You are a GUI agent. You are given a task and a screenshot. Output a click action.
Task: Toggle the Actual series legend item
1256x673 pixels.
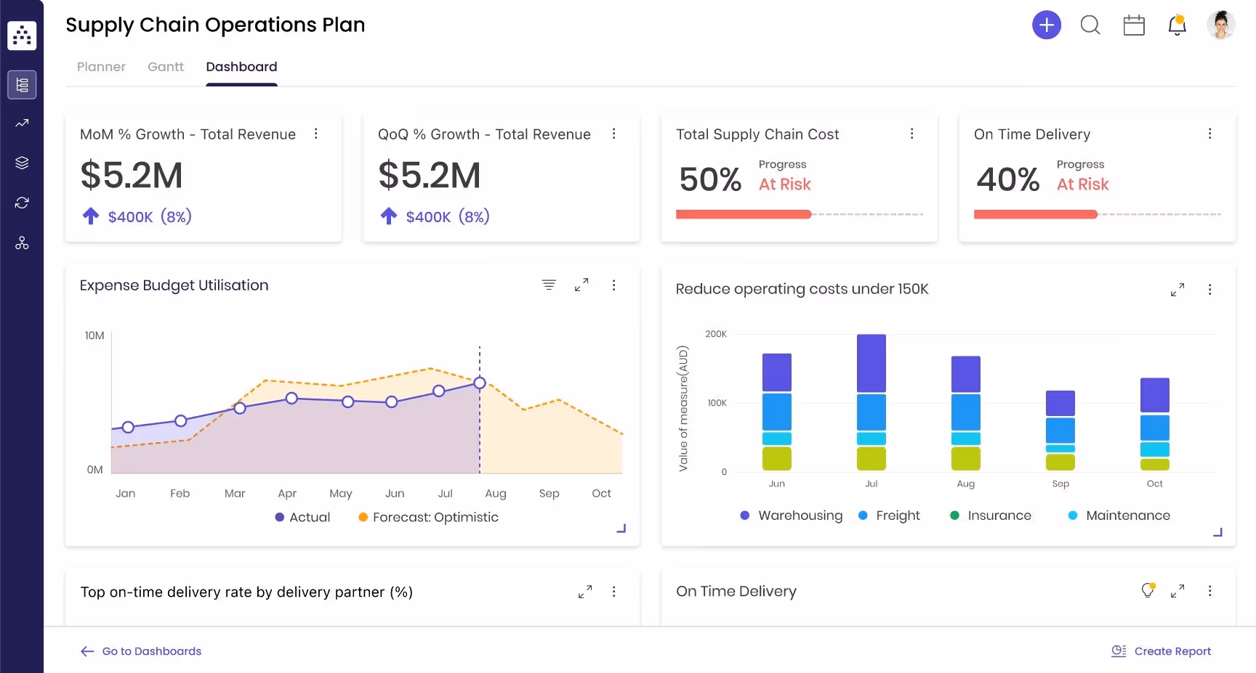[x=303, y=517]
